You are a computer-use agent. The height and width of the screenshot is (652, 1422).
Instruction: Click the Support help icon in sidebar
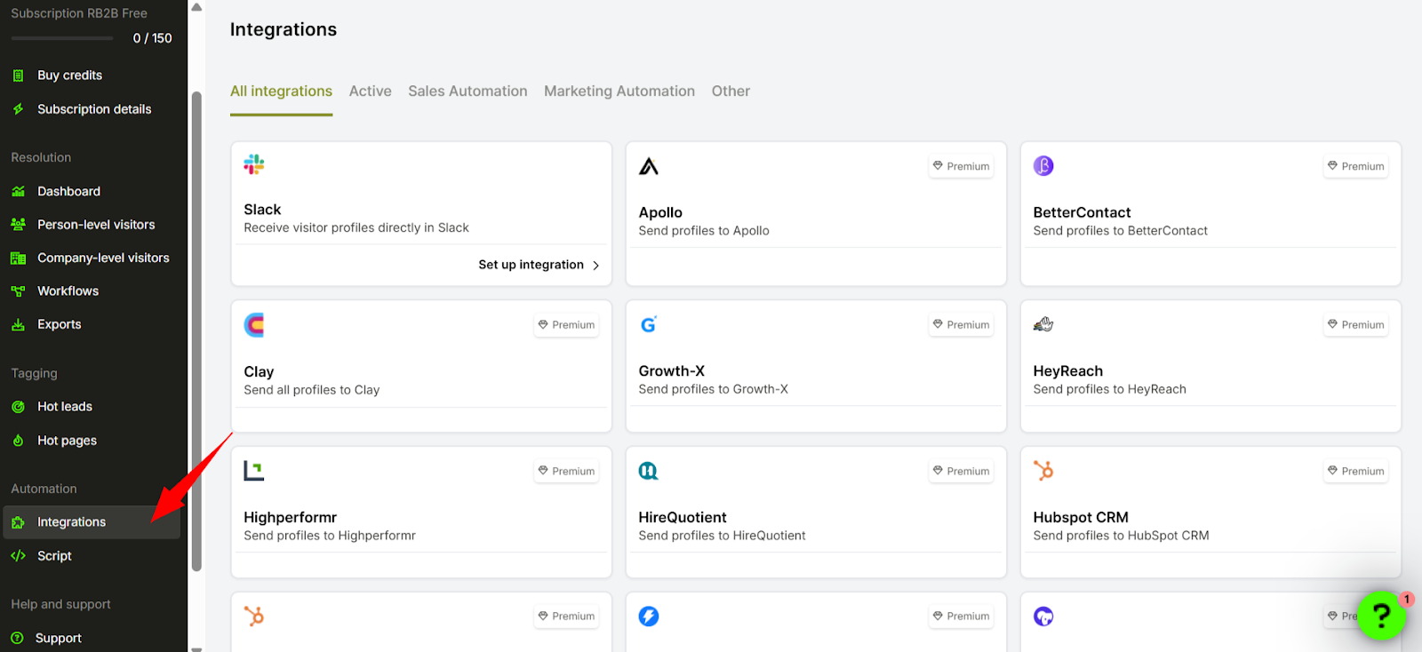17,638
